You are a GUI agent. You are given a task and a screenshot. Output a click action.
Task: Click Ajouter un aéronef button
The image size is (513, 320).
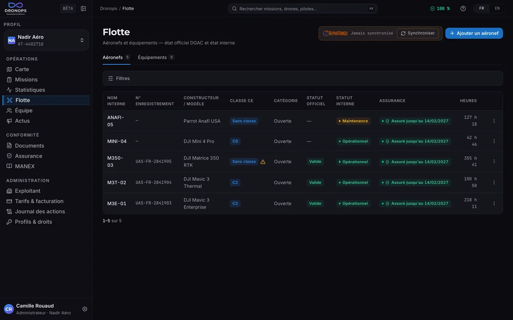[x=474, y=33]
